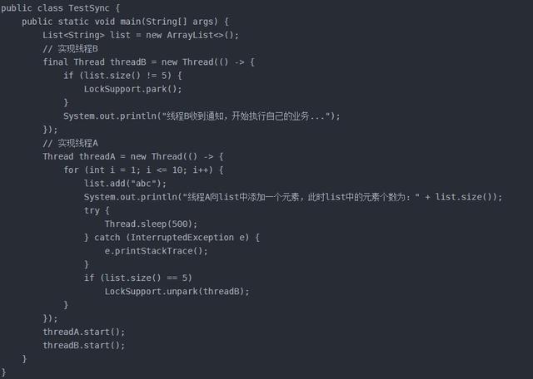Click the try keyword

[x=92, y=211]
